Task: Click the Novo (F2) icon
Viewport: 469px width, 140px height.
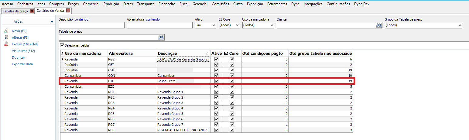Action: tap(6, 31)
